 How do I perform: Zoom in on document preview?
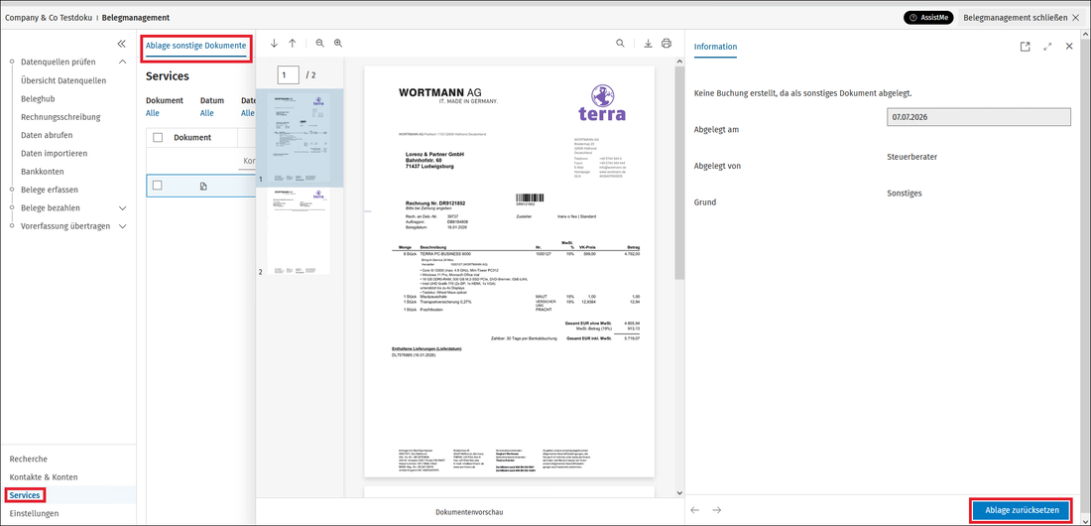338,44
